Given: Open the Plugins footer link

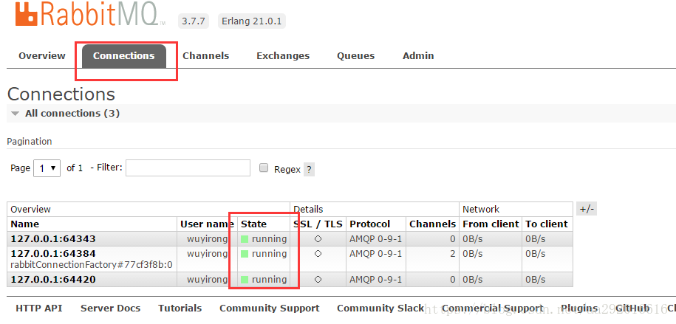Looking at the screenshot, I should pyautogui.click(x=579, y=309).
